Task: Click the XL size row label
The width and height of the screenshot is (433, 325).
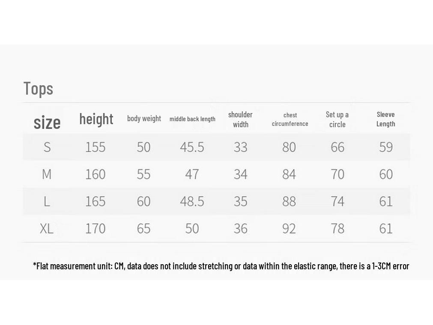Action: coord(47,228)
